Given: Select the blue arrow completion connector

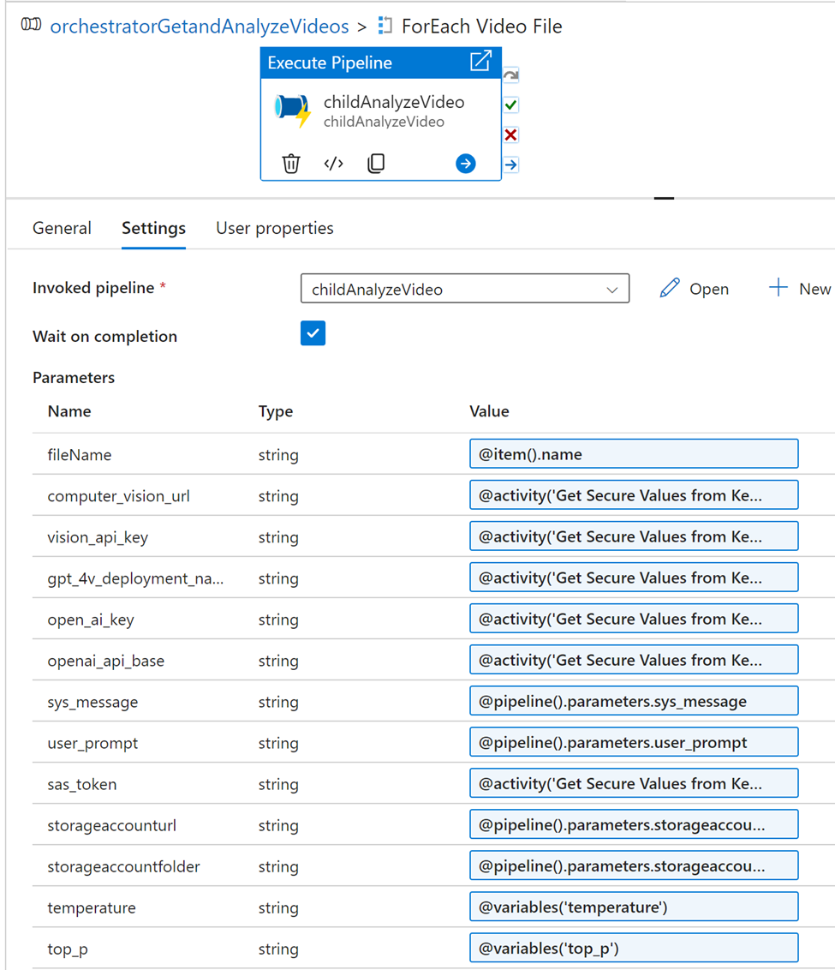Looking at the screenshot, I should click(510, 165).
